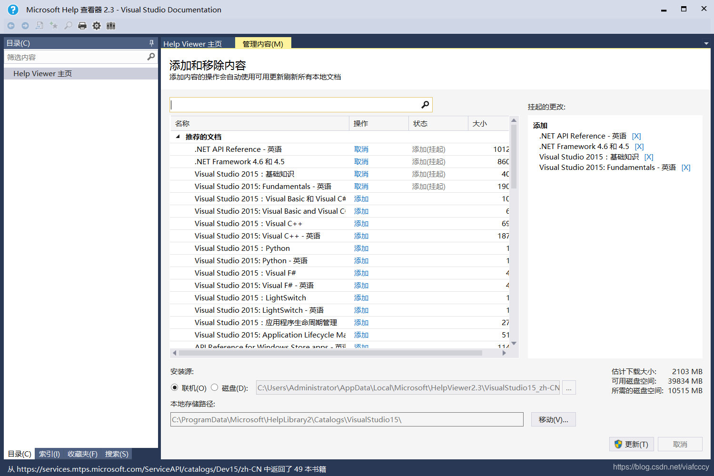
Task: Remove VS 2015: Fundamentals - 英语 with [X]
Action: pos(686,168)
